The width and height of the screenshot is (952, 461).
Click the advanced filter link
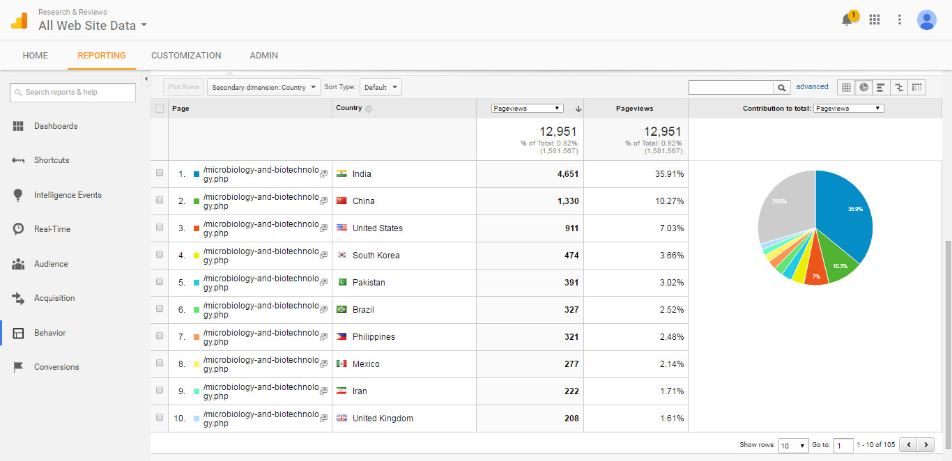click(813, 87)
